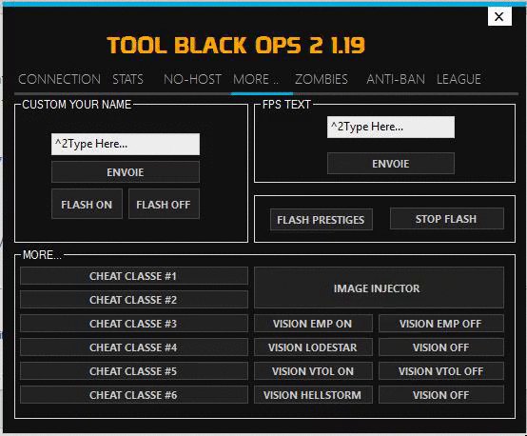Open the ZOMBIES tab

[322, 79]
